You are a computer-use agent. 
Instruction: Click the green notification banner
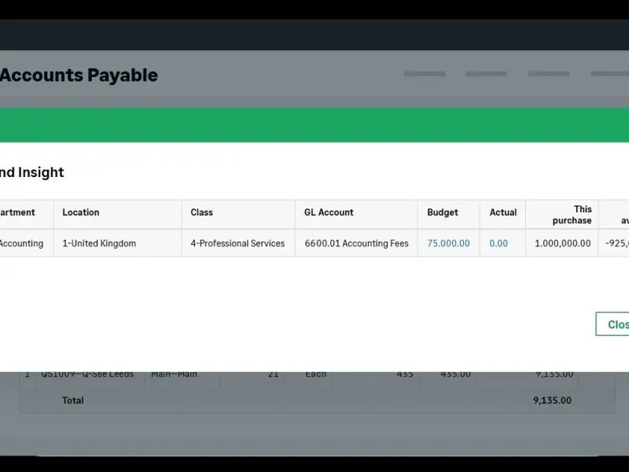pos(314,126)
